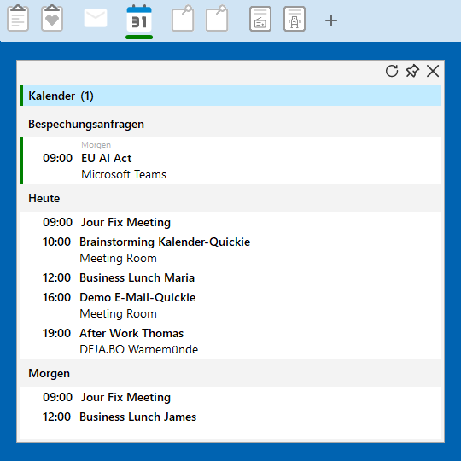This screenshot has width=461, height=461.
Task: Close the calendar panel
Action: pyautogui.click(x=433, y=71)
